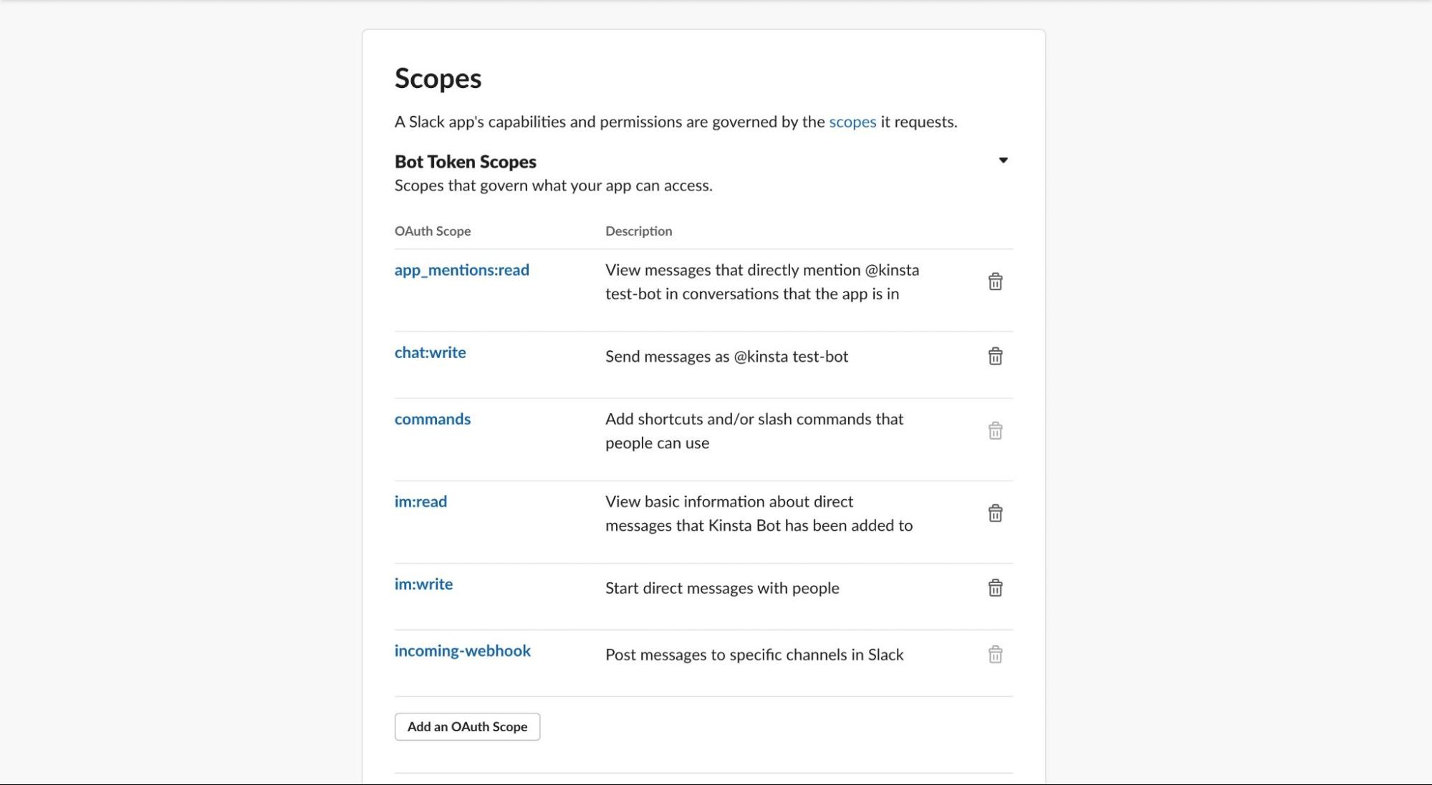
Task: Collapse the Bot Token Scopes section
Action: pos(1001,158)
